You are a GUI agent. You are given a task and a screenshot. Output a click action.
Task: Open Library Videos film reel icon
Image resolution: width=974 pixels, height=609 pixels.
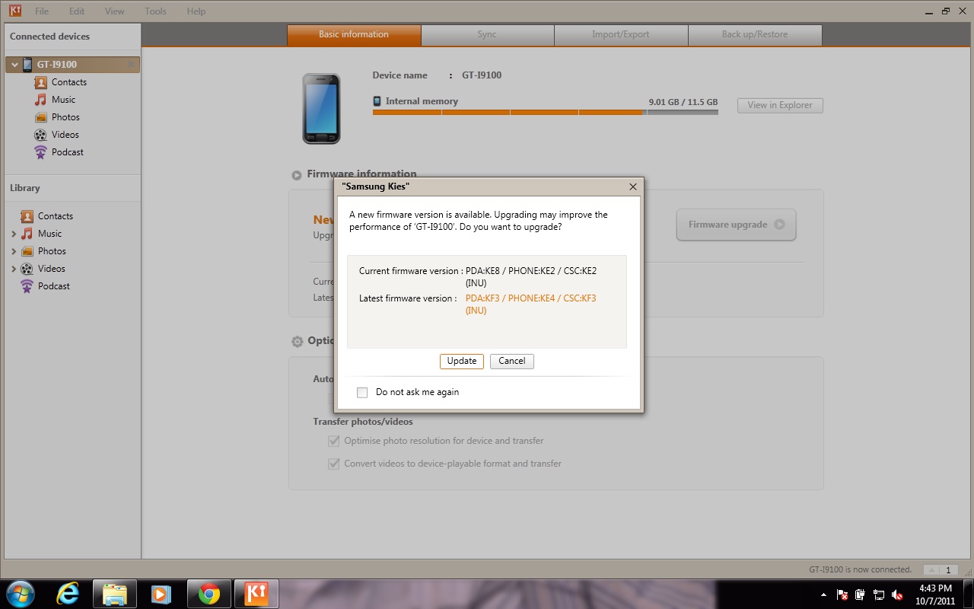(27, 269)
